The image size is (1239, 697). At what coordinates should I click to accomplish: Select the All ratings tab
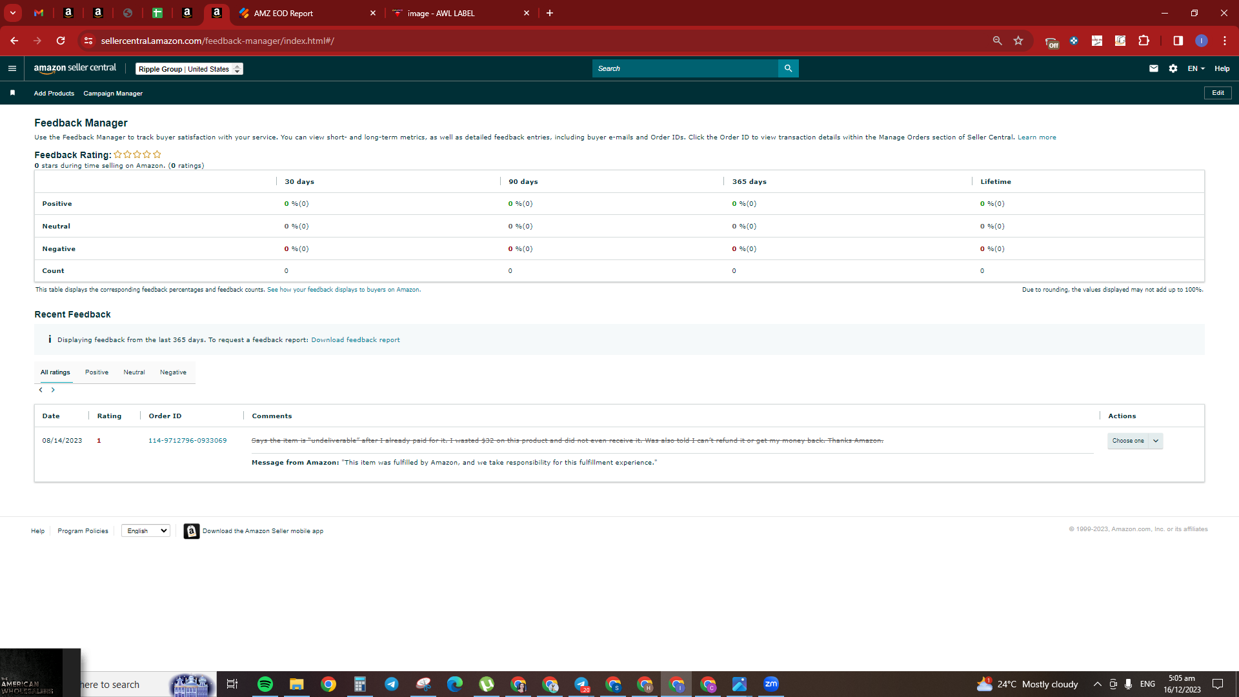pos(55,372)
